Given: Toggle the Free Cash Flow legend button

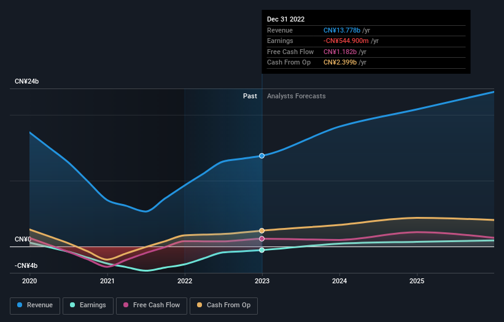Looking at the screenshot, I should (152, 305).
